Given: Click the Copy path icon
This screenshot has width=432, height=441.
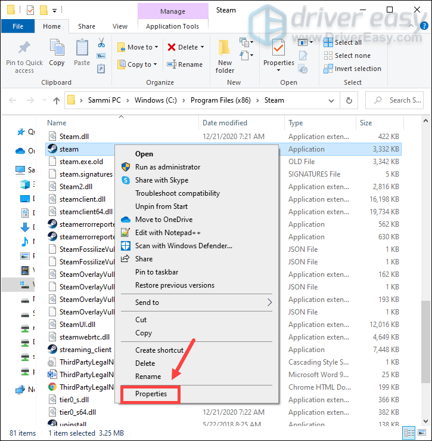Looking at the screenshot, I should 101,55.
